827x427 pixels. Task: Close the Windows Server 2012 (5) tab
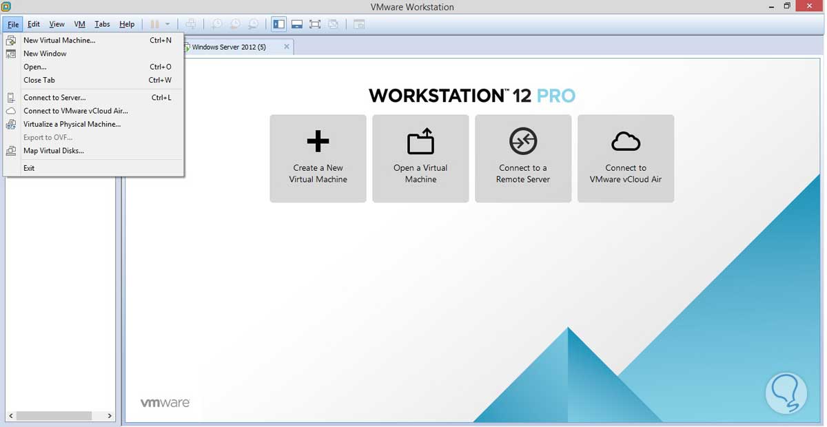[x=287, y=47]
